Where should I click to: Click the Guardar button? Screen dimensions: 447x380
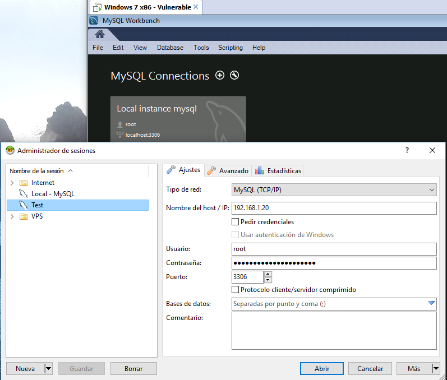[81, 369]
